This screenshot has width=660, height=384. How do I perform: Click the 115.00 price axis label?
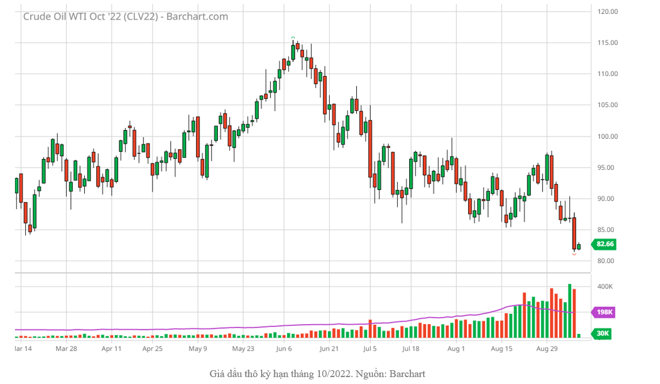608,43
